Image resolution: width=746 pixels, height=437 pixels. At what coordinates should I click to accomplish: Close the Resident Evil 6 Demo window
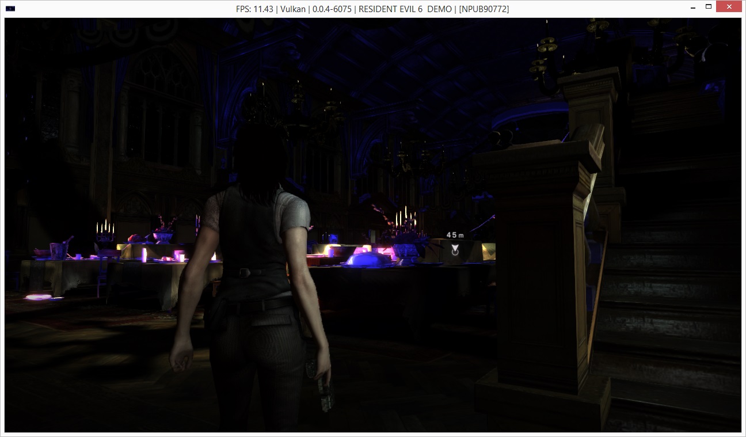tap(729, 7)
